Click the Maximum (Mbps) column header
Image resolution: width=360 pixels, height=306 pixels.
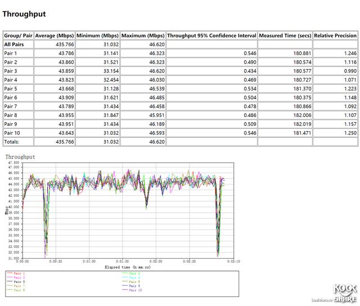tap(142, 35)
